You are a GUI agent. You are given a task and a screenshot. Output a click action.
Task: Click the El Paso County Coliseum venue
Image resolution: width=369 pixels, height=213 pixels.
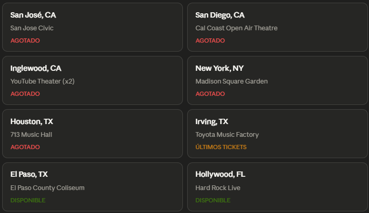point(47,188)
